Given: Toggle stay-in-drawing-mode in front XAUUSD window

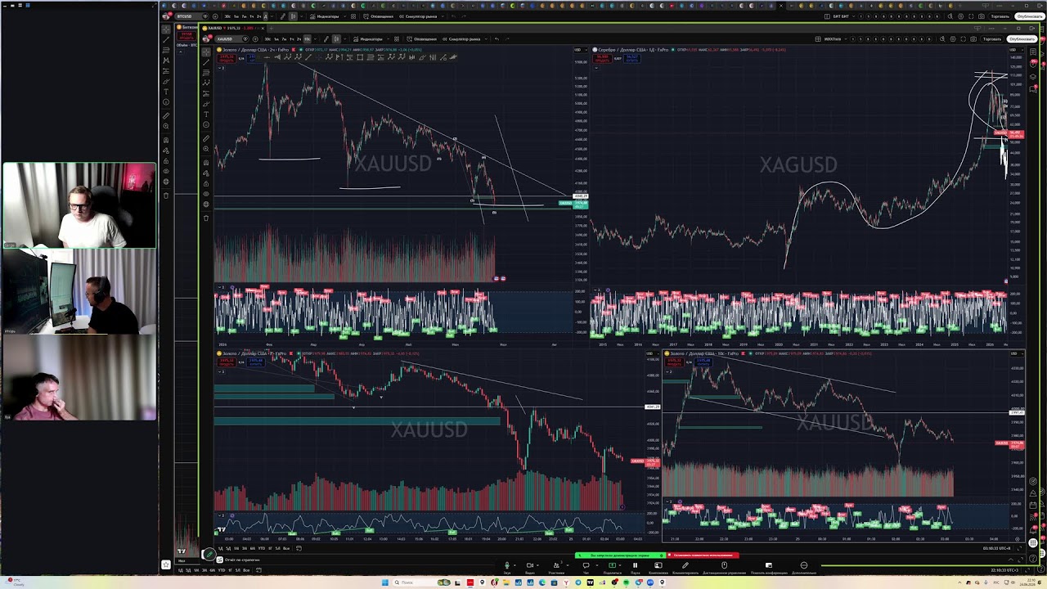Looking at the screenshot, I should coord(206,173).
